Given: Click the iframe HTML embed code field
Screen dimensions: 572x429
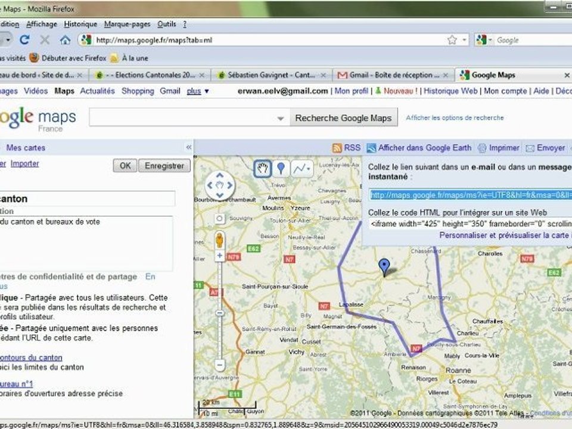Looking at the screenshot, I should coord(470,223).
